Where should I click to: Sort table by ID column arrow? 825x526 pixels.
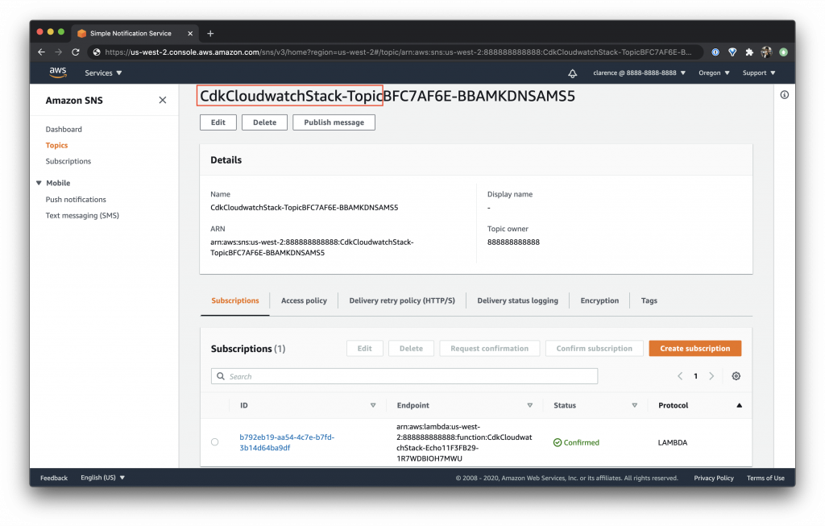373,405
